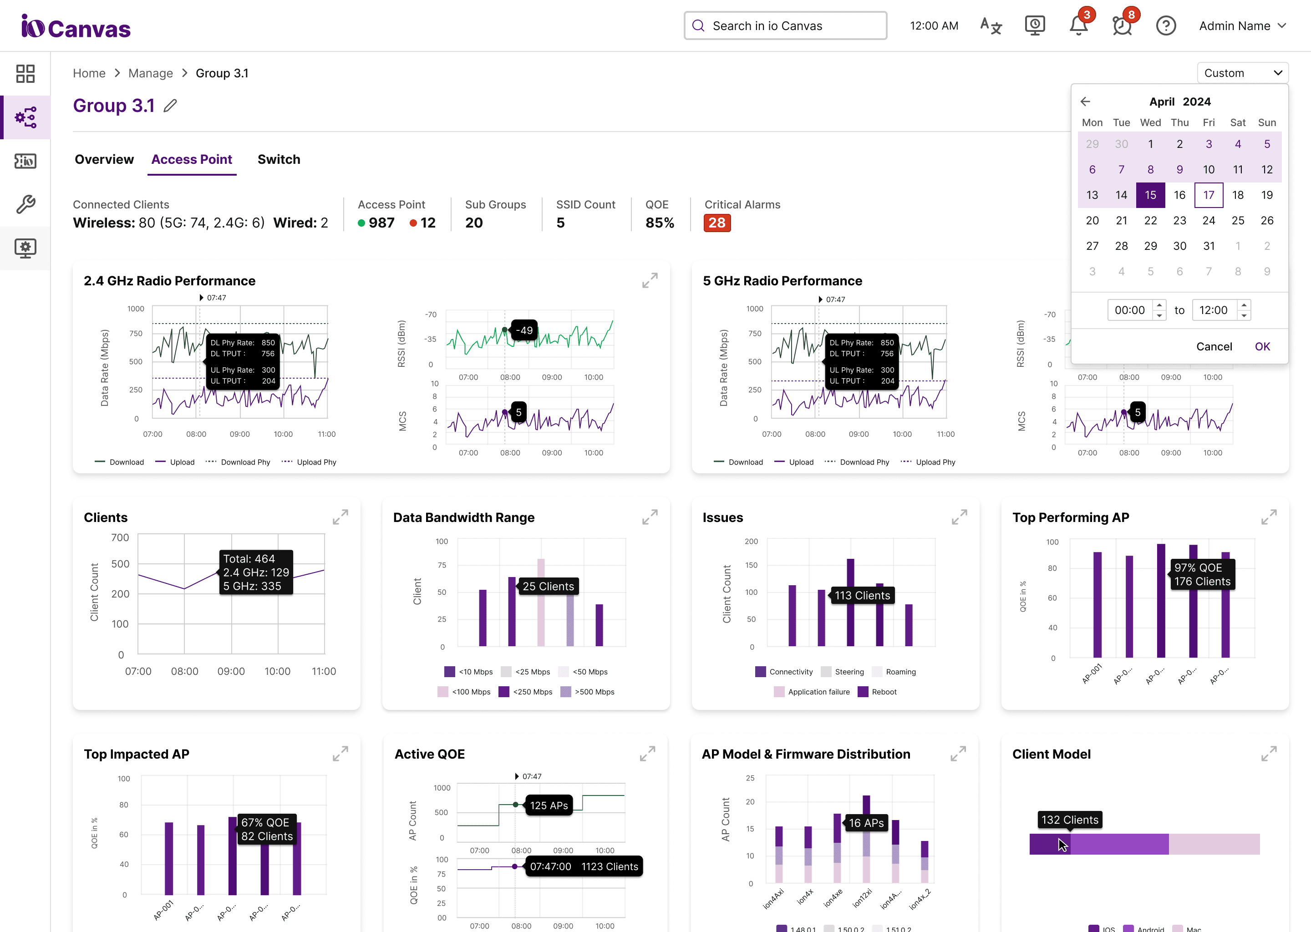Toggle the Steering legend in Issues
Screen dimensions: 1311x932
pos(843,671)
